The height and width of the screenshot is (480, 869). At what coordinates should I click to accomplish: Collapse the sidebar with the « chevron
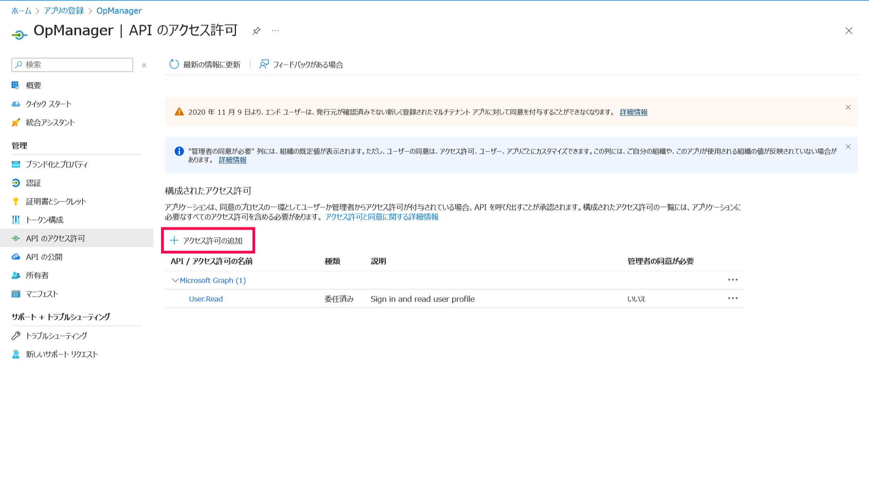(x=144, y=65)
